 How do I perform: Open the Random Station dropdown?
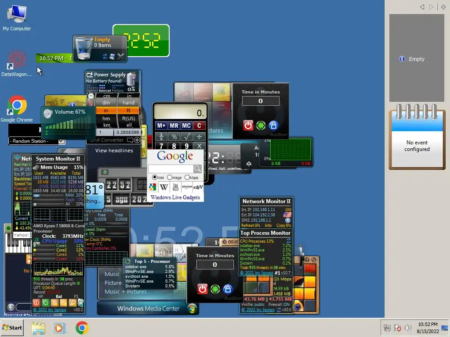tap(62, 141)
